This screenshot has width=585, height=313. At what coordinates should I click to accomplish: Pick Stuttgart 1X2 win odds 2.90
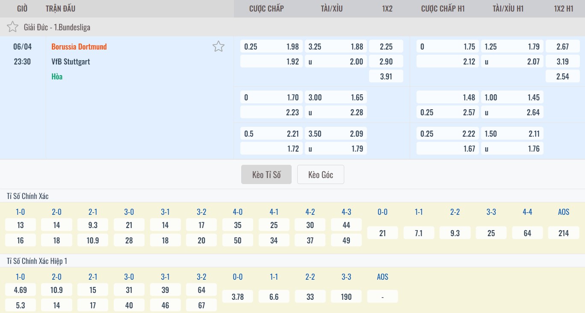tap(386, 61)
